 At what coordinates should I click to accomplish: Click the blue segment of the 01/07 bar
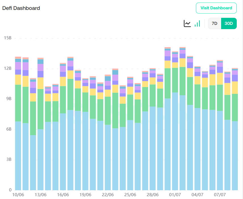pos(175,141)
